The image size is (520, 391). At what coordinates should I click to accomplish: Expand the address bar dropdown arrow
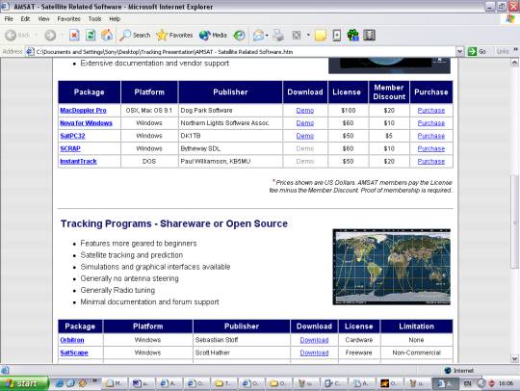459,51
